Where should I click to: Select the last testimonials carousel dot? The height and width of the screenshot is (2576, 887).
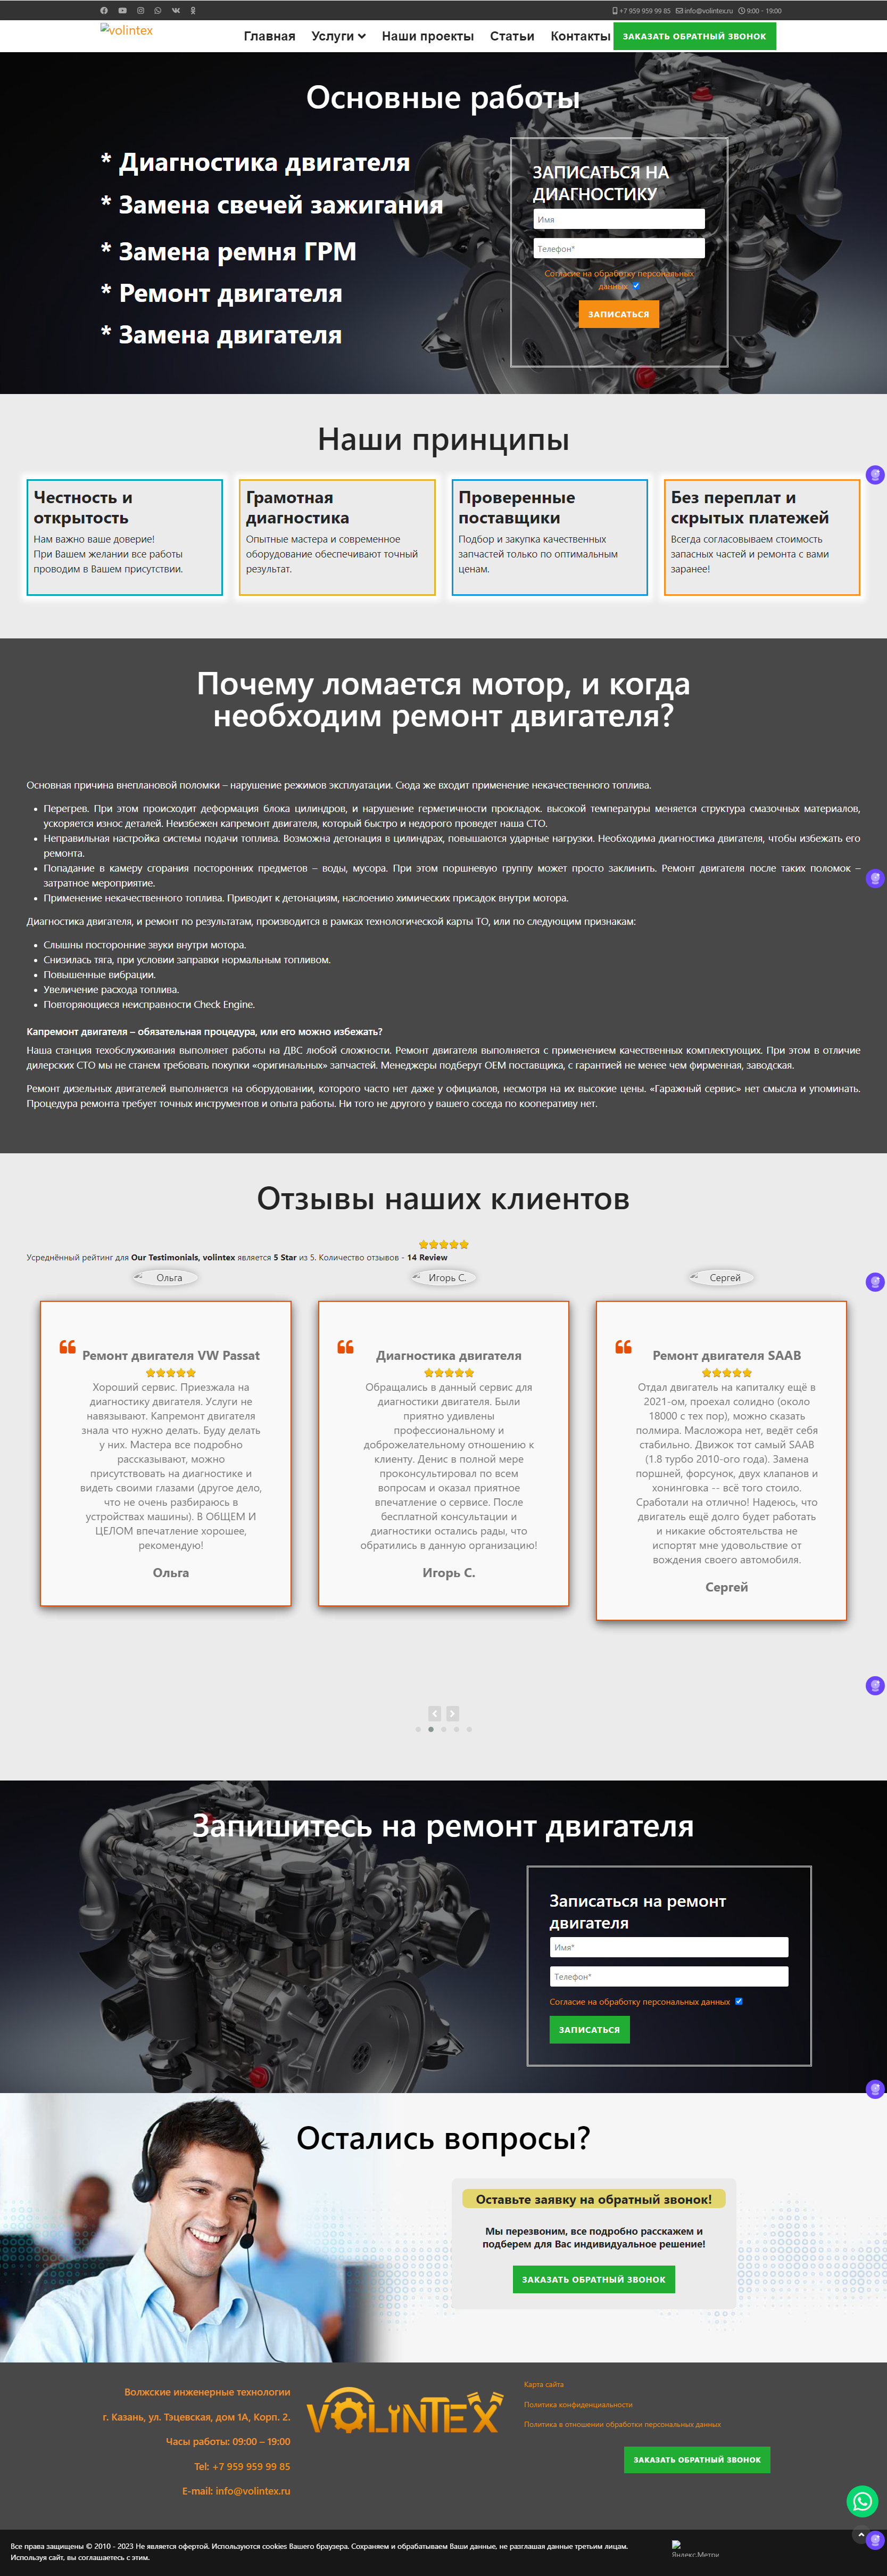[x=469, y=1729]
